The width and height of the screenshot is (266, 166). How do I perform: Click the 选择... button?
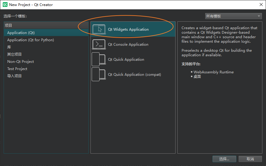click(x=224, y=159)
